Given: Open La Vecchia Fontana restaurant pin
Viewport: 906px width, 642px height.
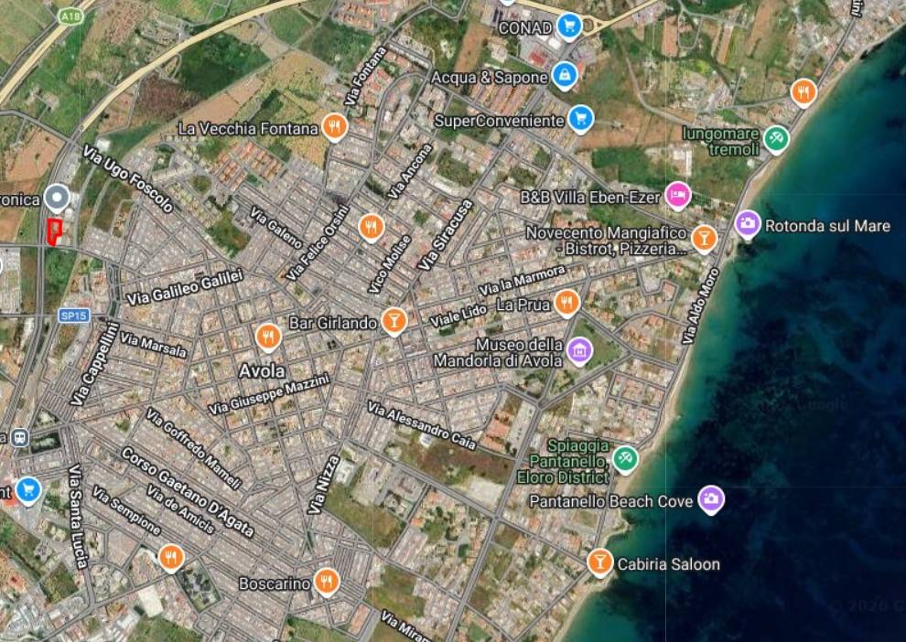Looking at the screenshot, I should 335,126.
